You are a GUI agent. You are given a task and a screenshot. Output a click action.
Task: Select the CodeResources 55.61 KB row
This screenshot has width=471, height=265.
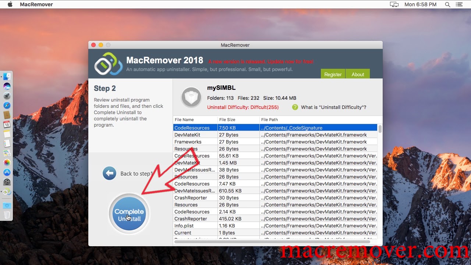[x=275, y=156]
